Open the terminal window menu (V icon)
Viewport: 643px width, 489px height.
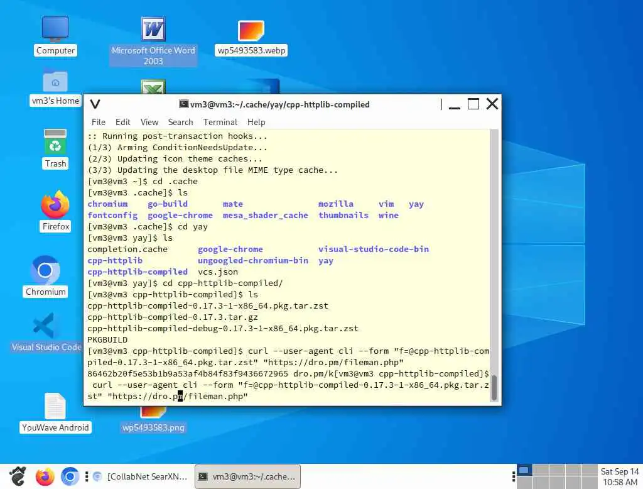pyautogui.click(x=95, y=104)
